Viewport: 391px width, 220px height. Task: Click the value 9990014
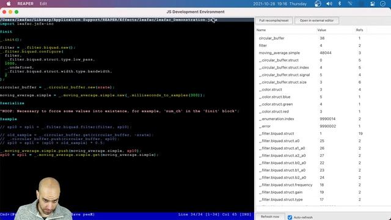click(327, 119)
